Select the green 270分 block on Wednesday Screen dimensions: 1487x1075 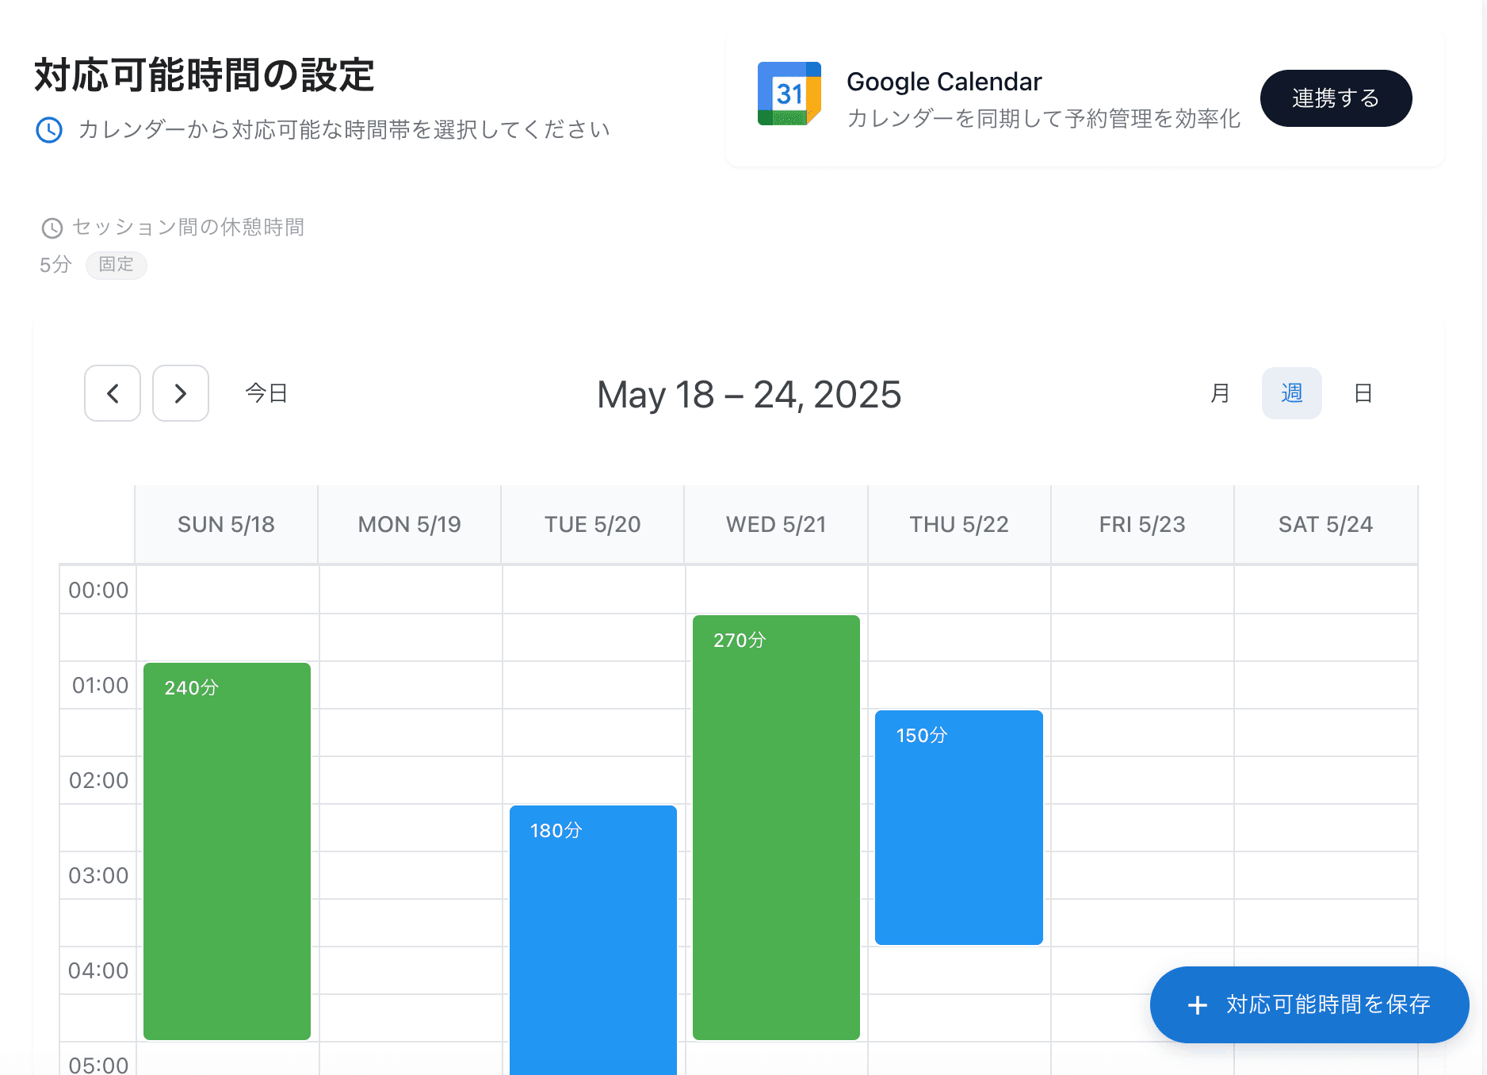coord(776,827)
